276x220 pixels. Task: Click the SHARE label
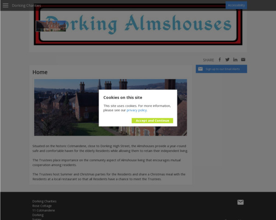(x=208, y=60)
